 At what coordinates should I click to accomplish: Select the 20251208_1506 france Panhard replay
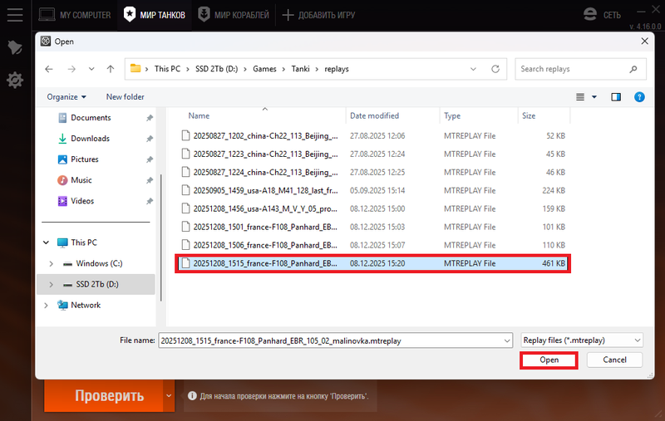372,245
